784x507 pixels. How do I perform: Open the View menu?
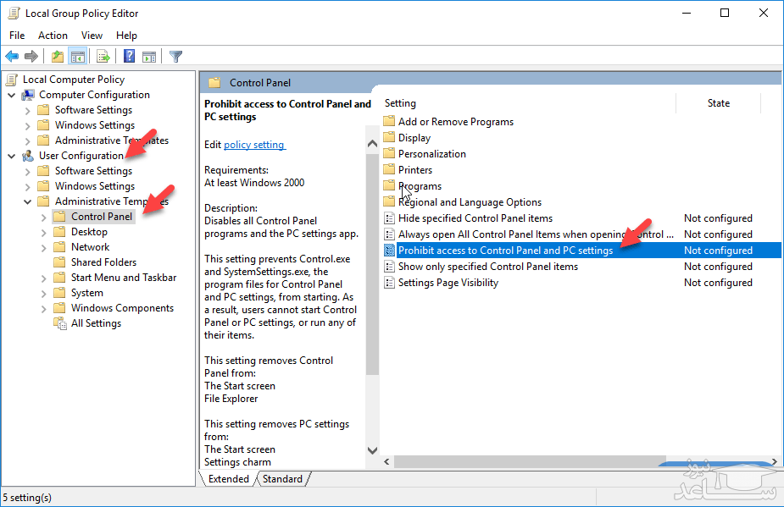coord(92,36)
